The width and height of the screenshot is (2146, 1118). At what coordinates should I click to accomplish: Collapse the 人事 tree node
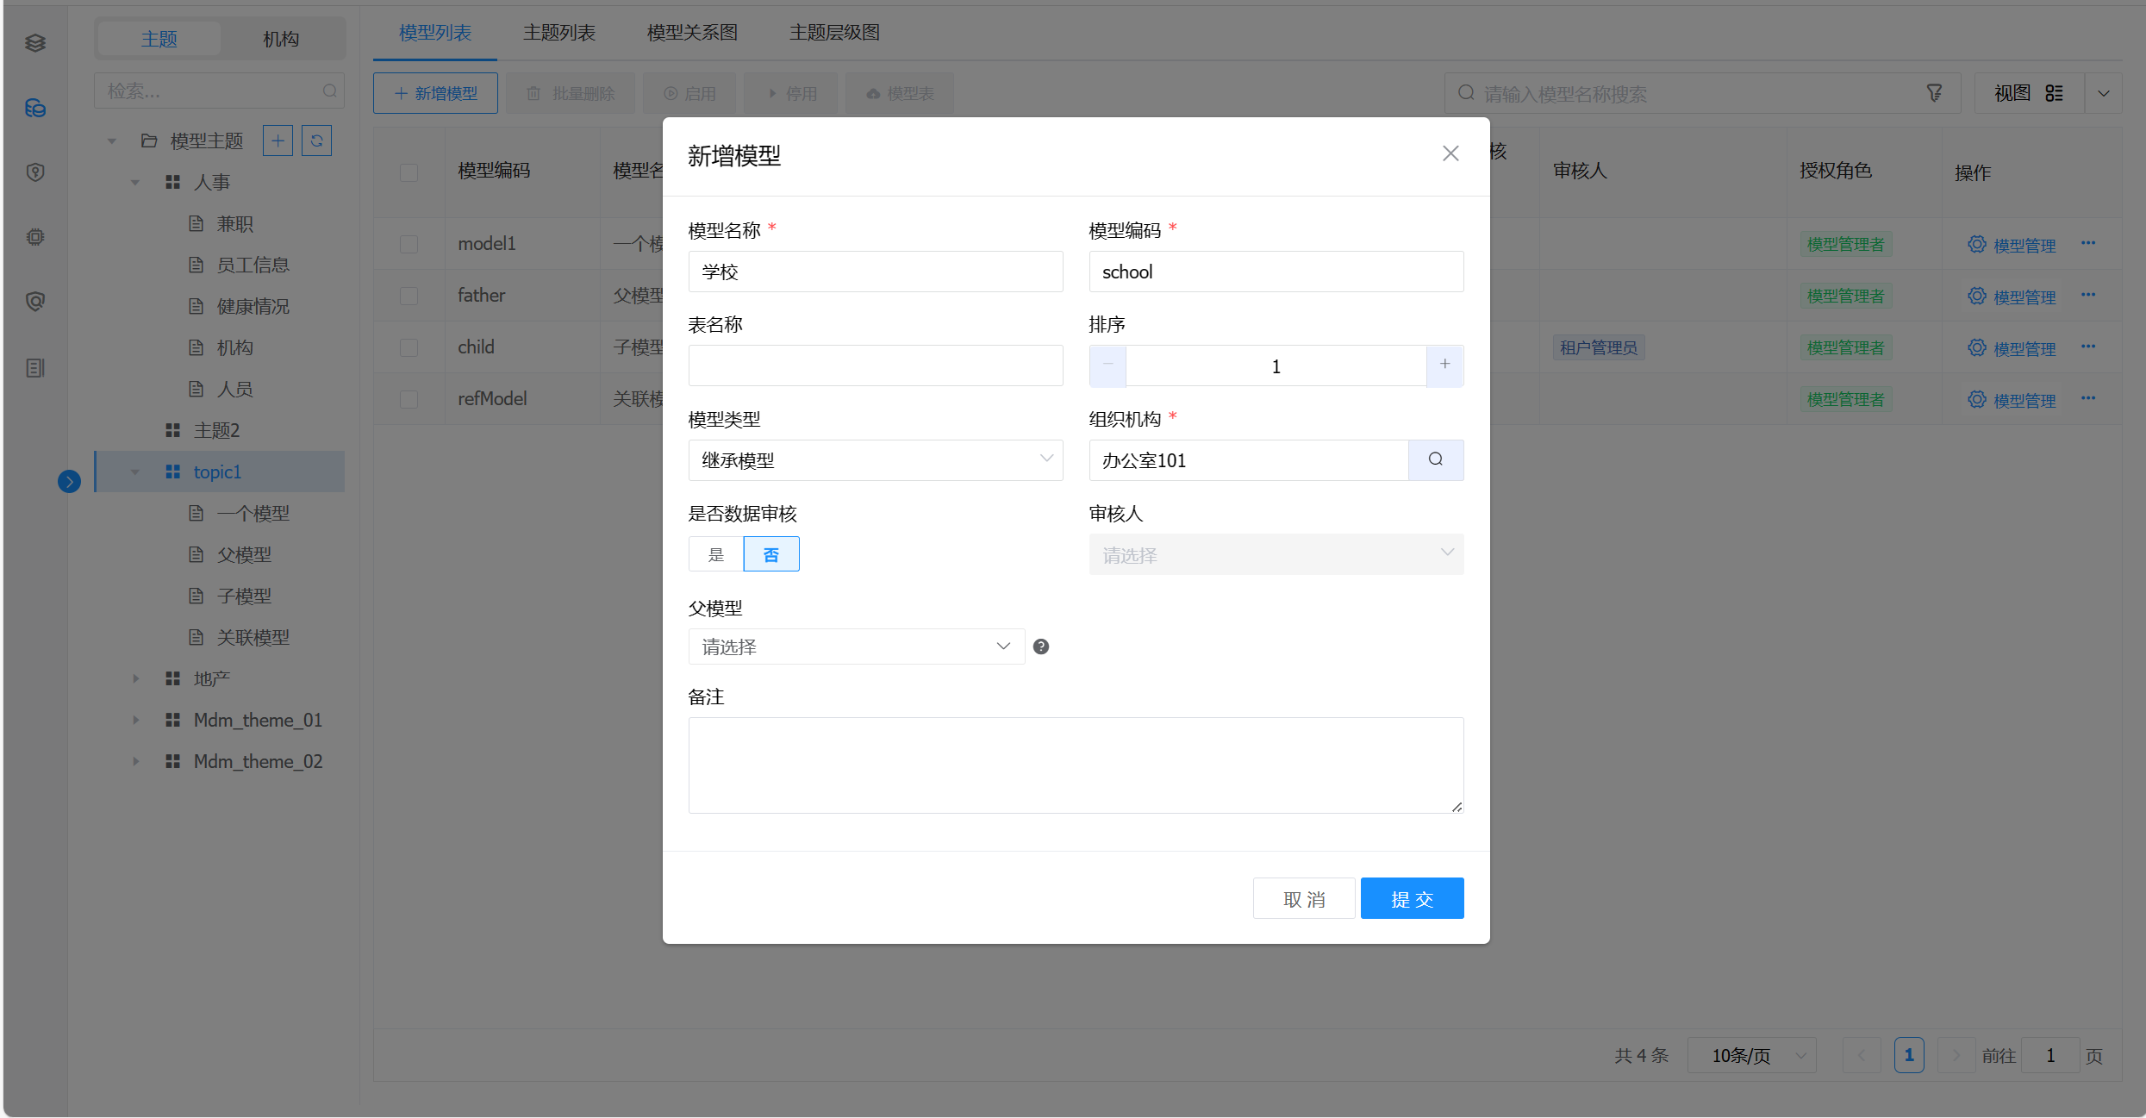(135, 182)
